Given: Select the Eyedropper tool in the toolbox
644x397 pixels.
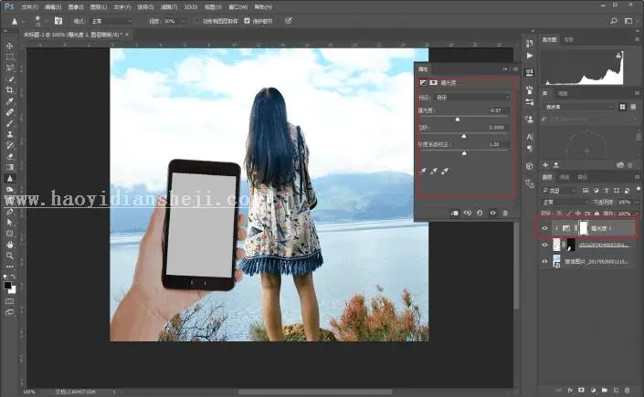Looking at the screenshot, I should click(9, 101).
